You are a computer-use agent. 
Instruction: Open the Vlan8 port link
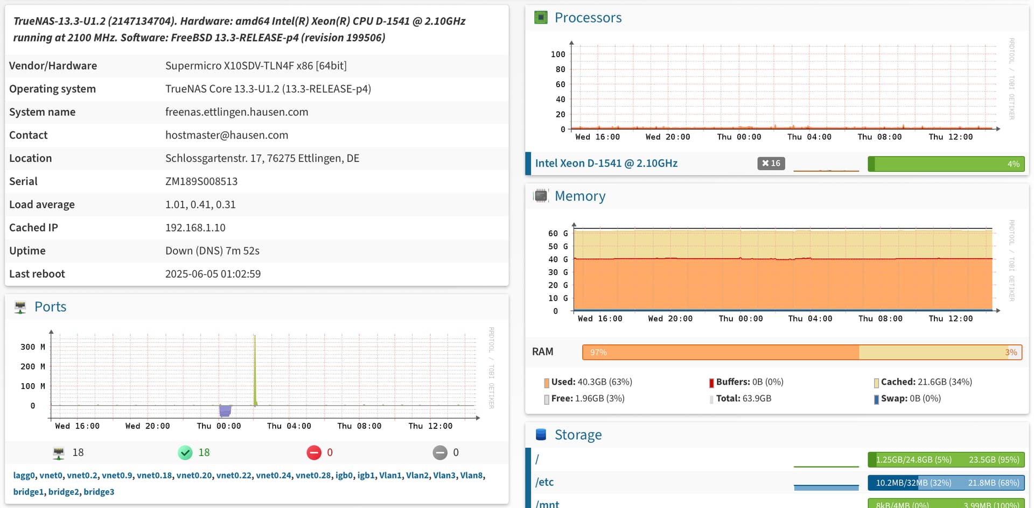pos(472,475)
